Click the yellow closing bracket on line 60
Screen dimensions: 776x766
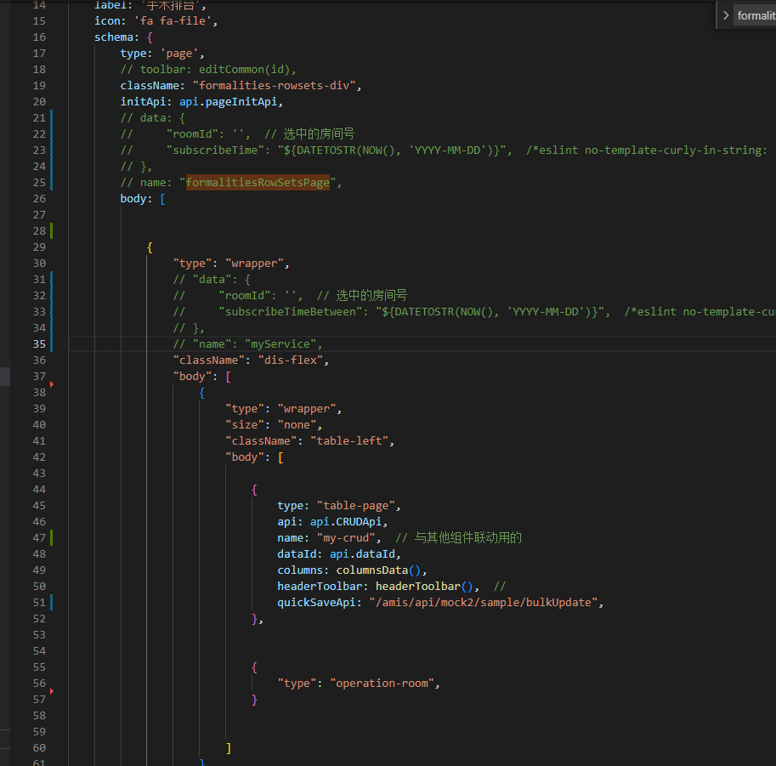click(228, 747)
